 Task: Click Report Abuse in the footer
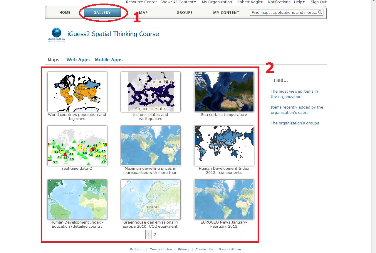coord(230,249)
